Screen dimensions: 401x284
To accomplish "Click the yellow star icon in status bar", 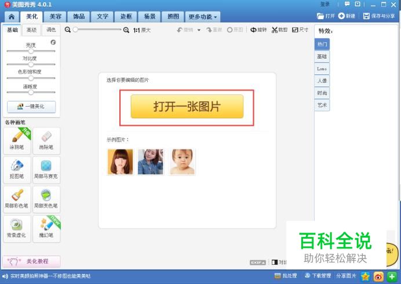I will coord(366,276).
